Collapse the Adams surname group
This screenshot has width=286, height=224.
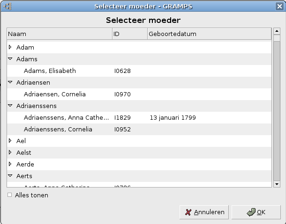coord(10,59)
